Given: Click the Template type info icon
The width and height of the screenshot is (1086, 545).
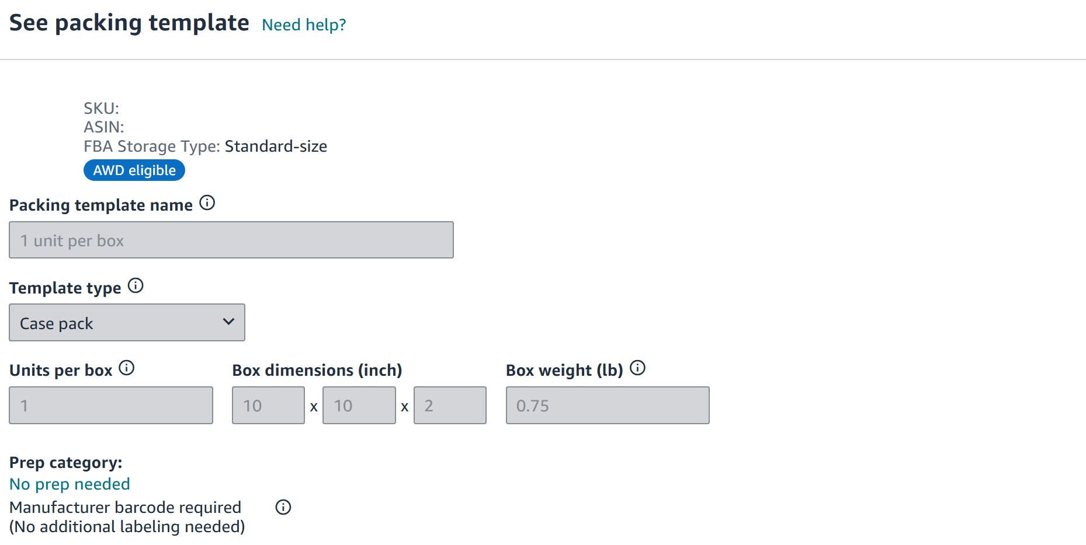Looking at the screenshot, I should pyautogui.click(x=136, y=285).
